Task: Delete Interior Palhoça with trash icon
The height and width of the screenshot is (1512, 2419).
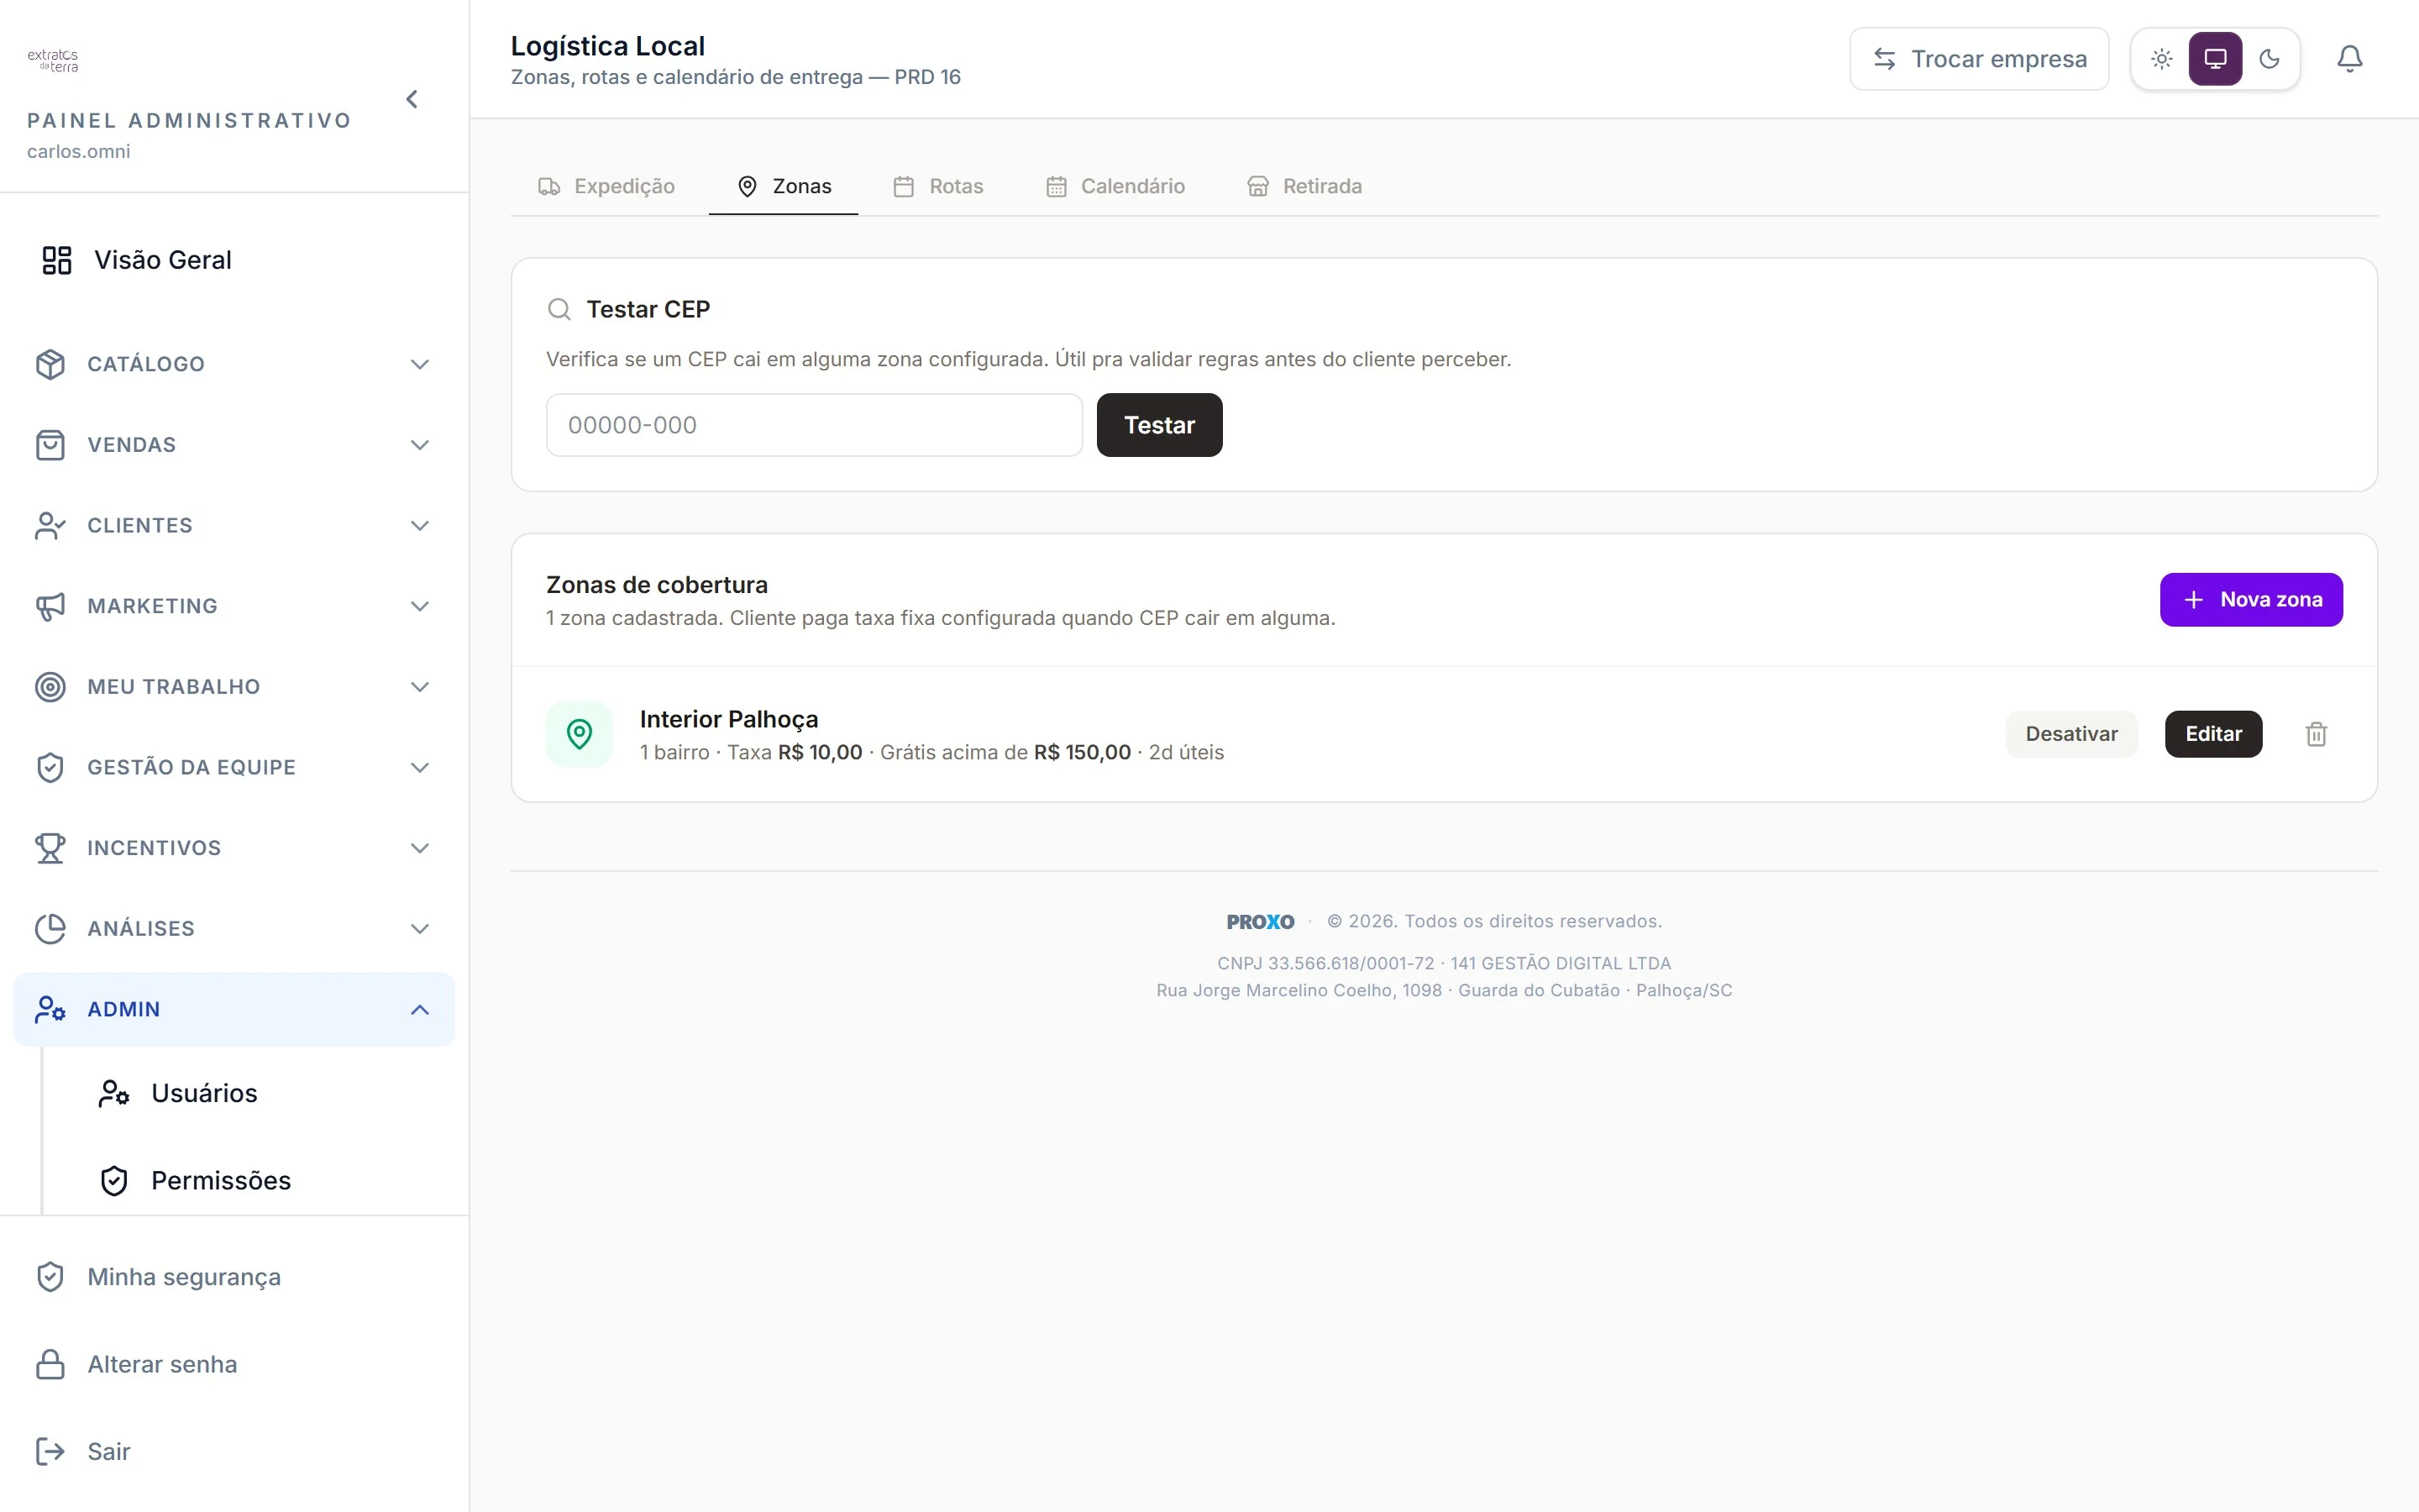Action: click(2316, 734)
